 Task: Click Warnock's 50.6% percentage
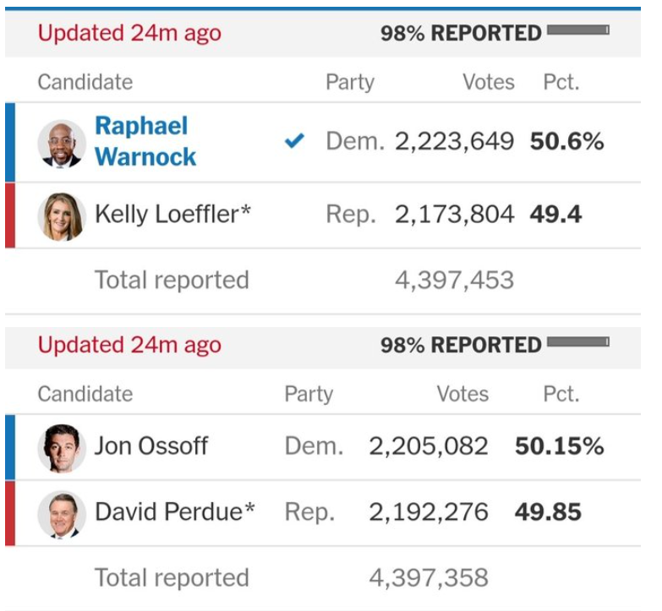tap(566, 142)
